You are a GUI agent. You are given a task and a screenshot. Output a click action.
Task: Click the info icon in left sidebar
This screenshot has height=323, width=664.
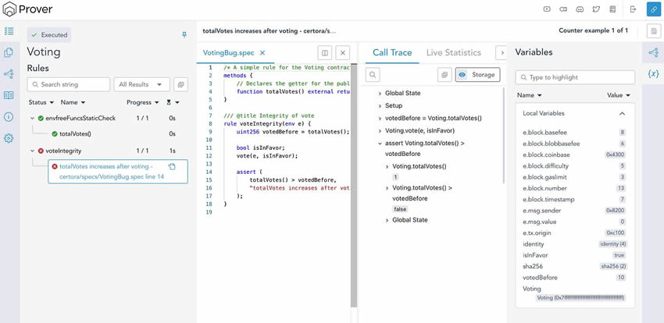(9, 117)
